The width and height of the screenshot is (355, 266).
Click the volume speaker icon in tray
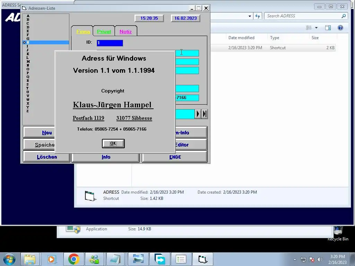pos(320,259)
